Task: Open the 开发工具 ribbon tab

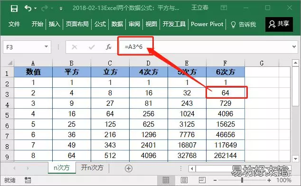Action: click(x=174, y=24)
